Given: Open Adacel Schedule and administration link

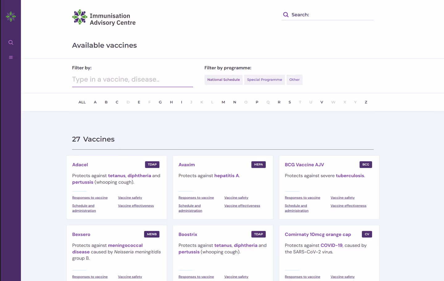Looking at the screenshot, I should coord(84,208).
